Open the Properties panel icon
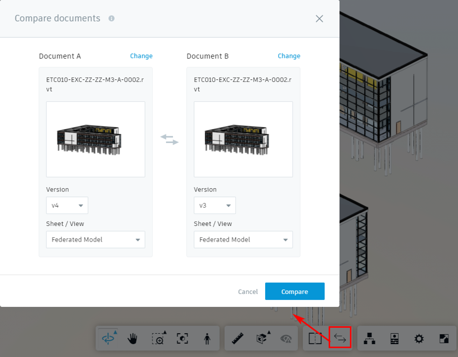 click(x=394, y=339)
